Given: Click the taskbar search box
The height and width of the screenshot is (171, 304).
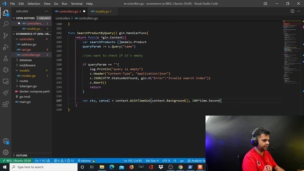Looking at the screenshot, I should (43, 167).
